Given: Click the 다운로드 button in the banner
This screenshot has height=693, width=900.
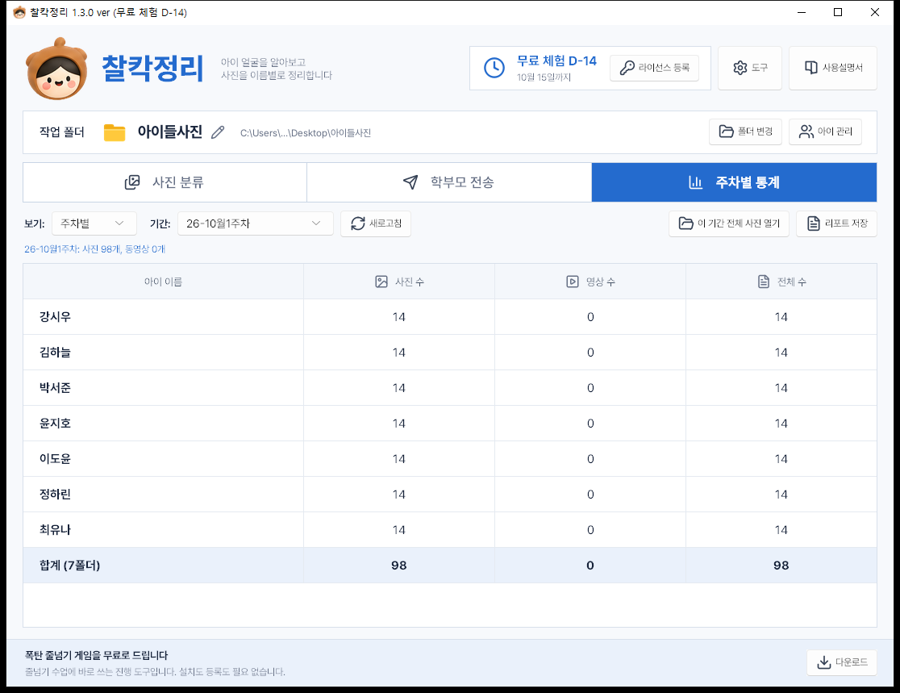Looking at the screenshot, I should pyautogui.click(x=841, y=662).
